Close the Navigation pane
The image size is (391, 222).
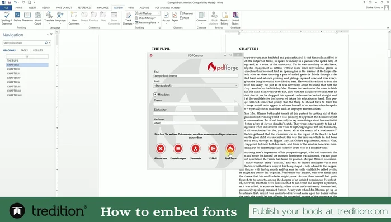point(51,34)
